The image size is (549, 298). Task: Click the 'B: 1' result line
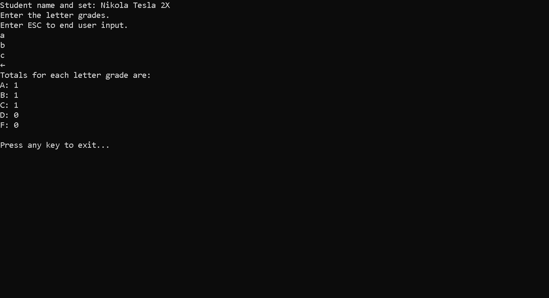point(9,95)
